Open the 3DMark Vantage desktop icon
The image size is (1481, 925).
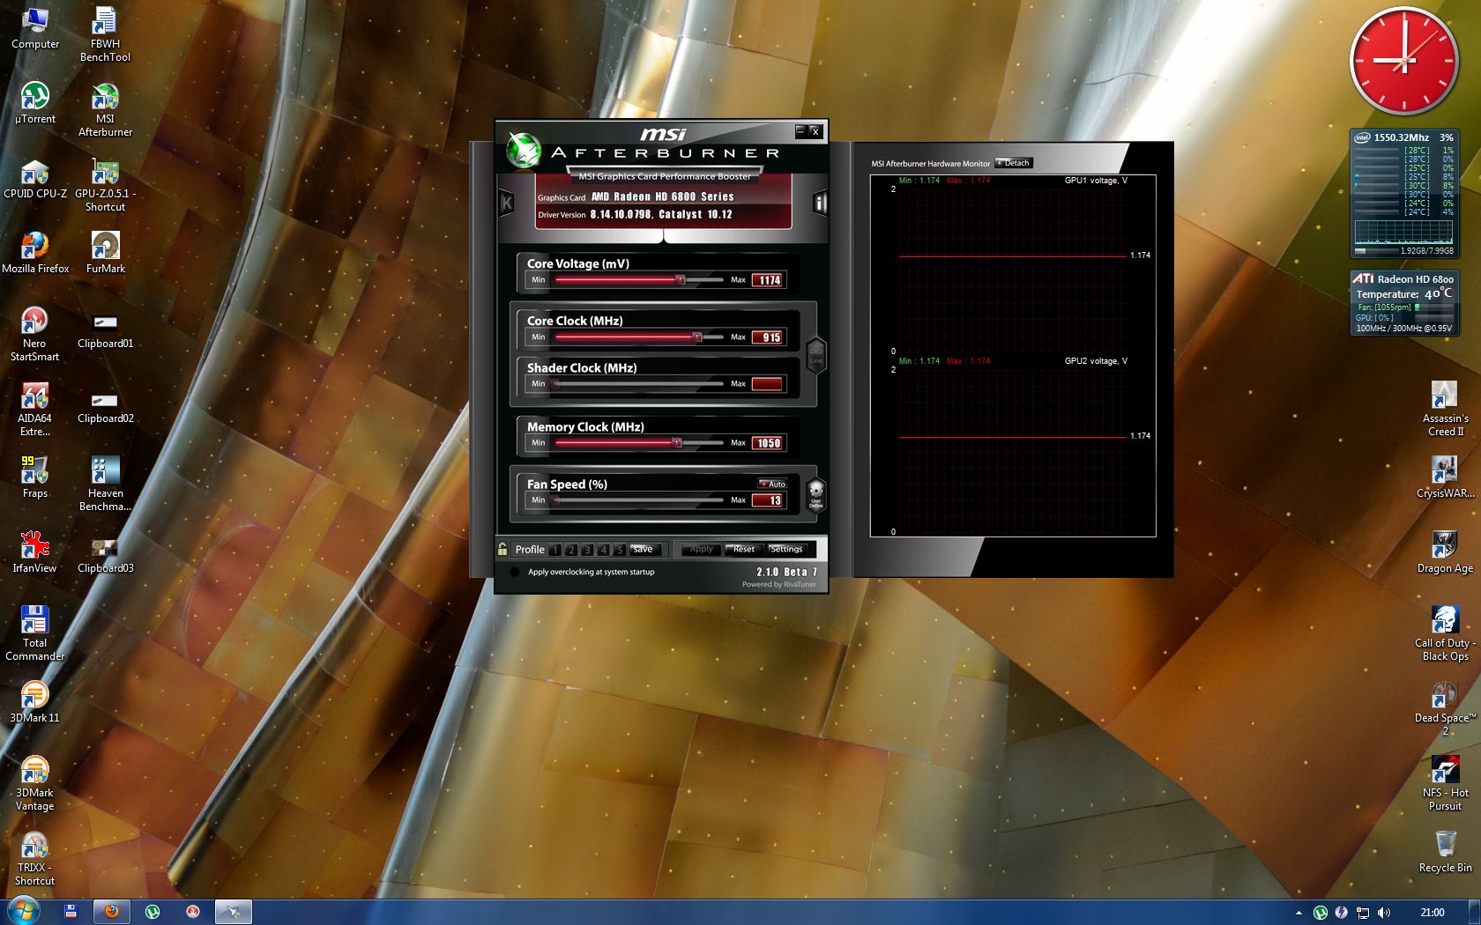(34, 784)
